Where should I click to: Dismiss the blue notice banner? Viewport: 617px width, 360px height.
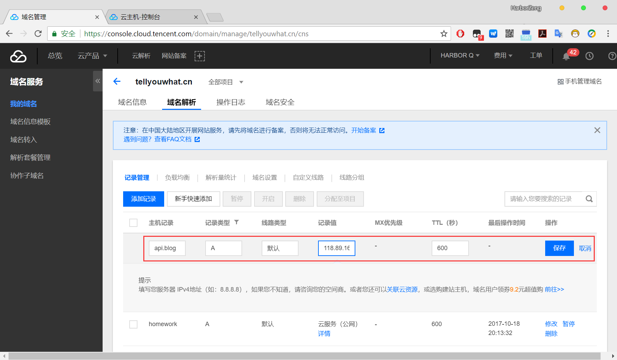coord(597,130)
